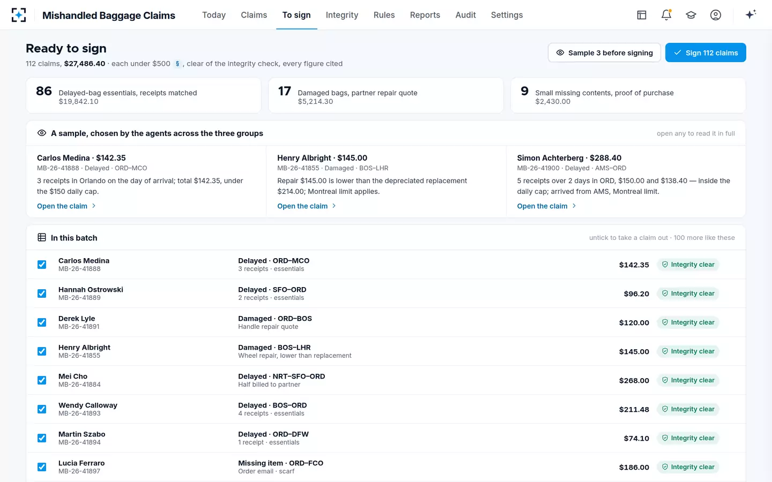The image size is (772, 482).
Task: Click Integrity clear badge for Carlos Medina
Action: click(688, 265)
